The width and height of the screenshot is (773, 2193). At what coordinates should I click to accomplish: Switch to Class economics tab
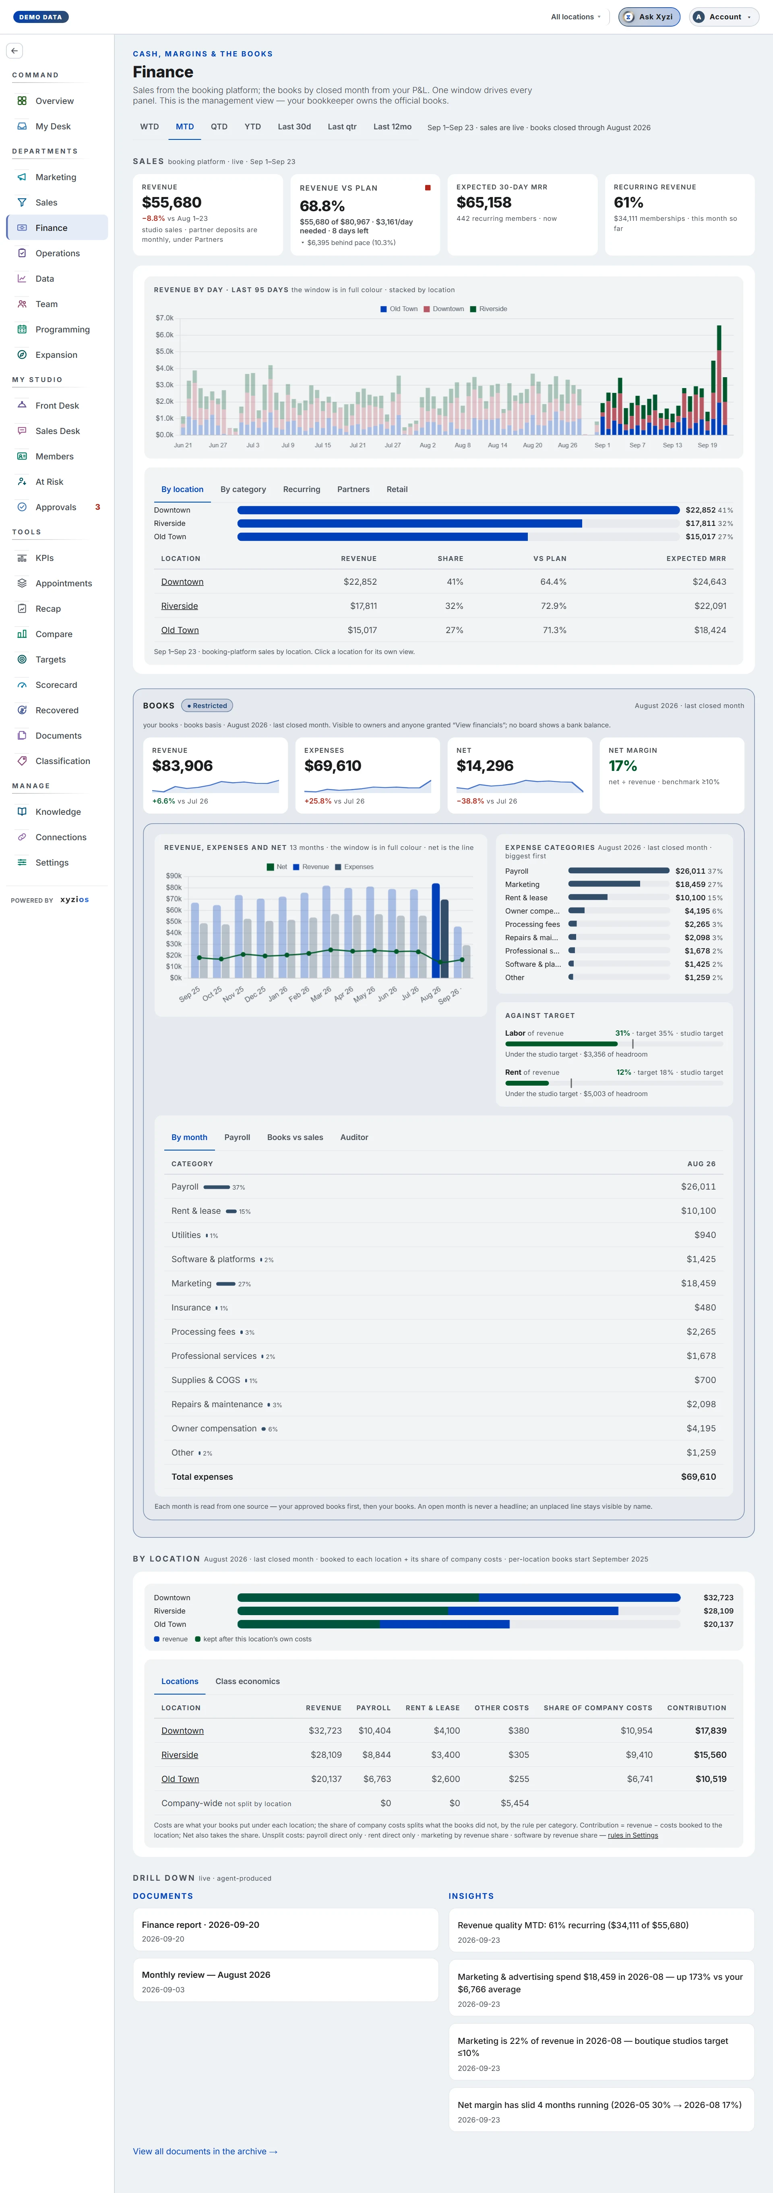pyautogui.click(x=248, y=1681)
